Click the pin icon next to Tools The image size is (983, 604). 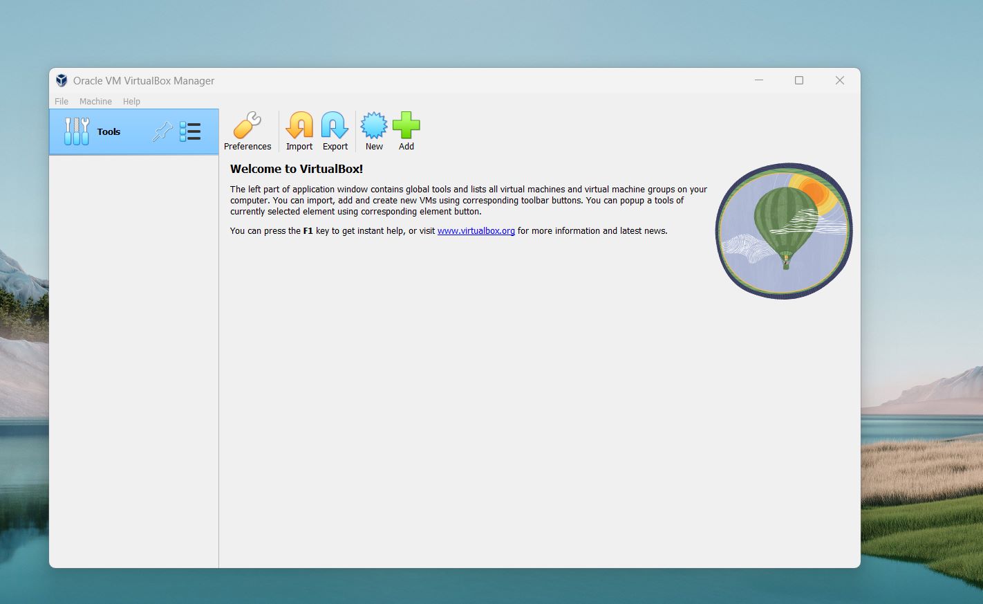[162, 131]
